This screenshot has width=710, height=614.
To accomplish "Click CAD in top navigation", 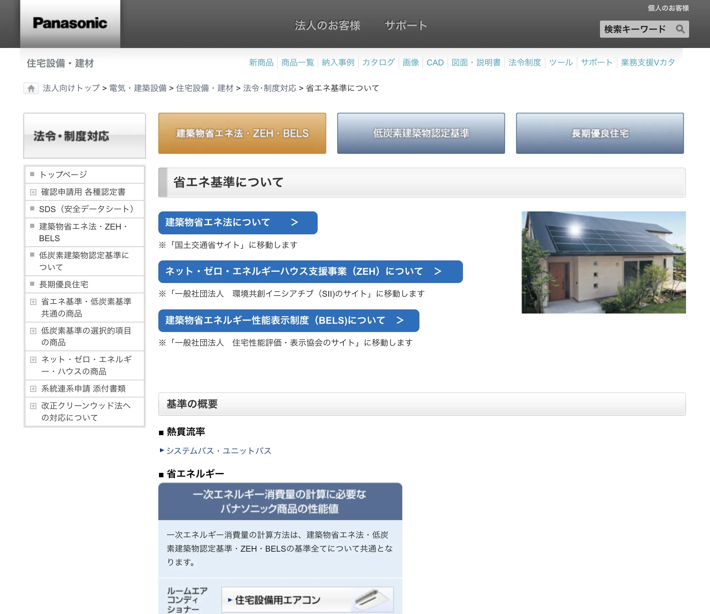I will click(435, 63).
